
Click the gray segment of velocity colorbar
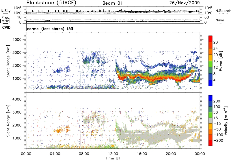(210, 120)
